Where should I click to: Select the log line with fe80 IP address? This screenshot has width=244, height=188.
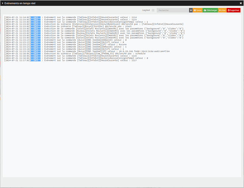[87, 51]
